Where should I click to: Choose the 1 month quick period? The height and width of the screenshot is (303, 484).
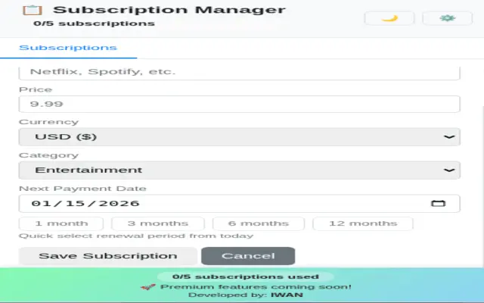point(61,223)
